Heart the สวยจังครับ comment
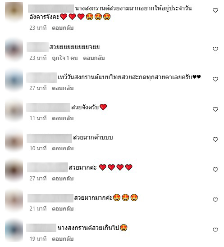This screenshot has width=224, height=247. (x=215, y=109)
